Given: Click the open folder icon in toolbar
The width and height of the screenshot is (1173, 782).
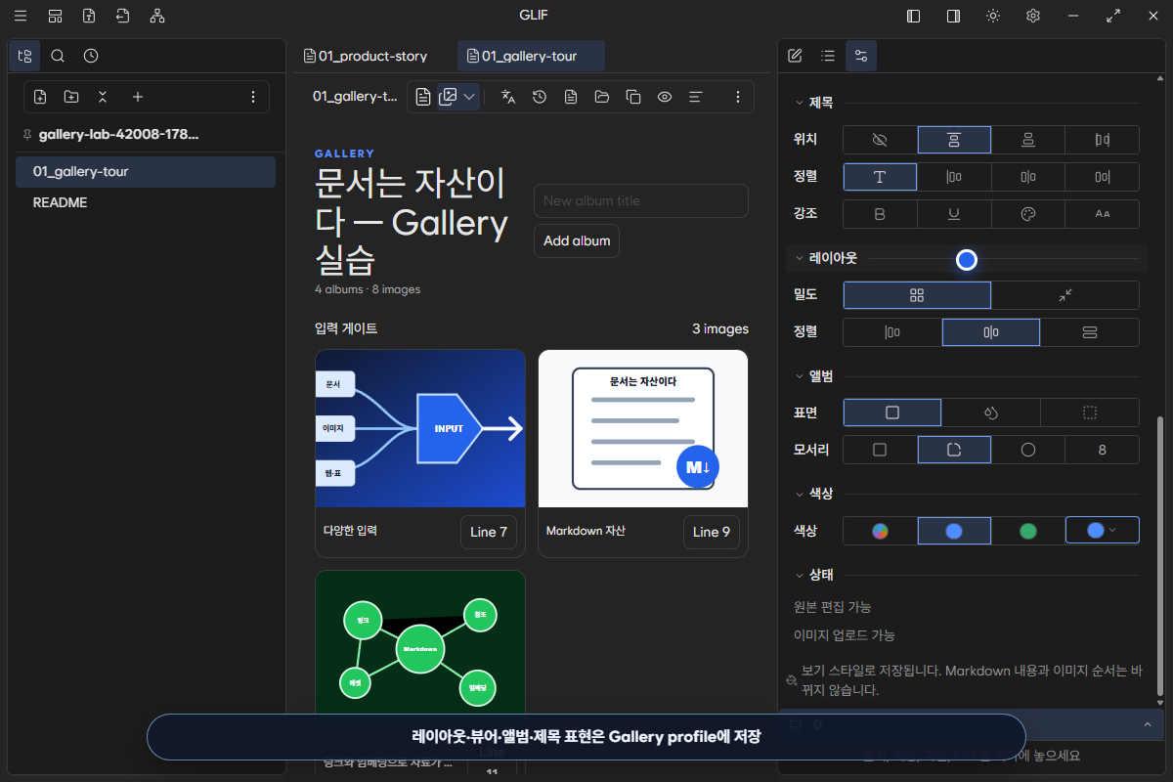Looking at the screenshot, I should 602,97.
